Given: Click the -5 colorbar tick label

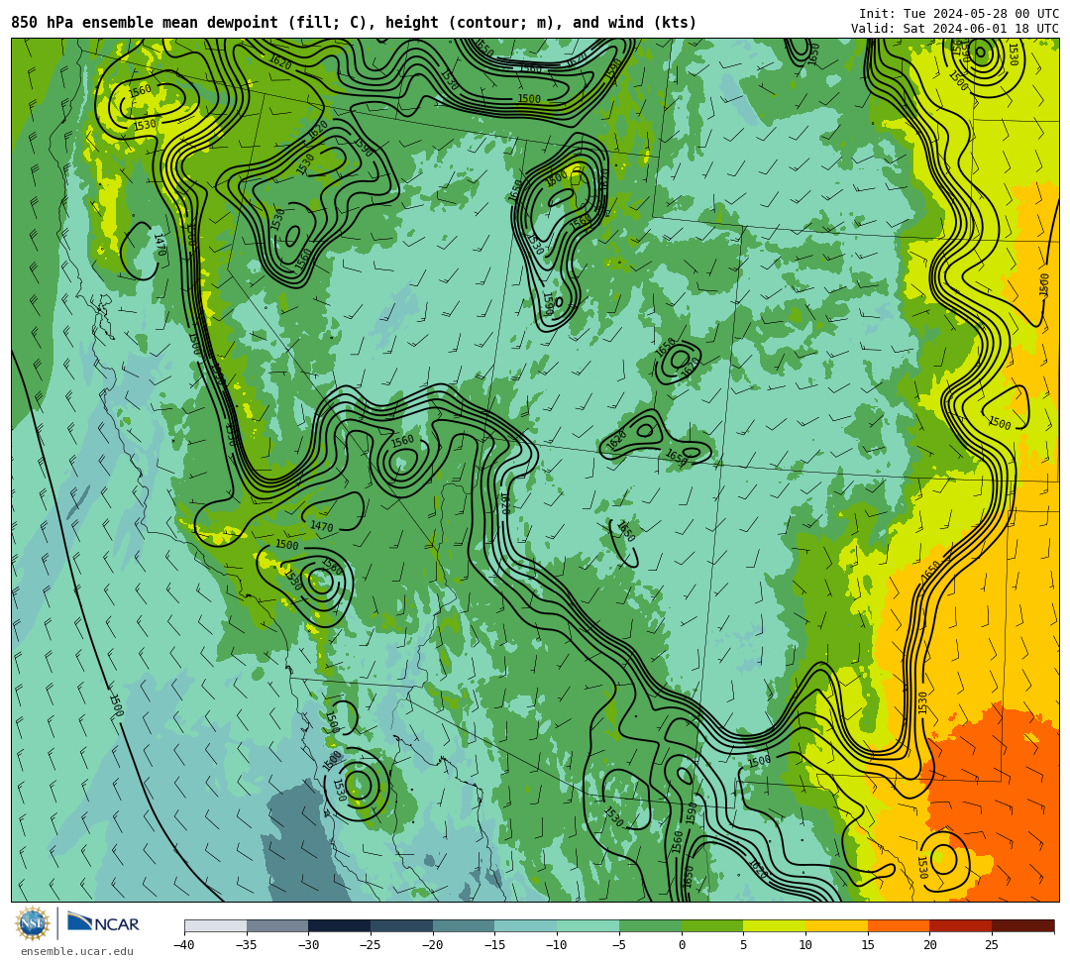Looking at the screenshot, I should [619, 945].
